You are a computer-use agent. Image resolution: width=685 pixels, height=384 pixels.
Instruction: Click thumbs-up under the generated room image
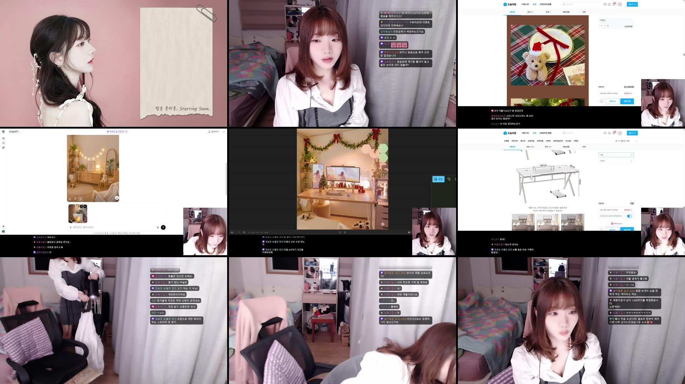click(70, 199)
